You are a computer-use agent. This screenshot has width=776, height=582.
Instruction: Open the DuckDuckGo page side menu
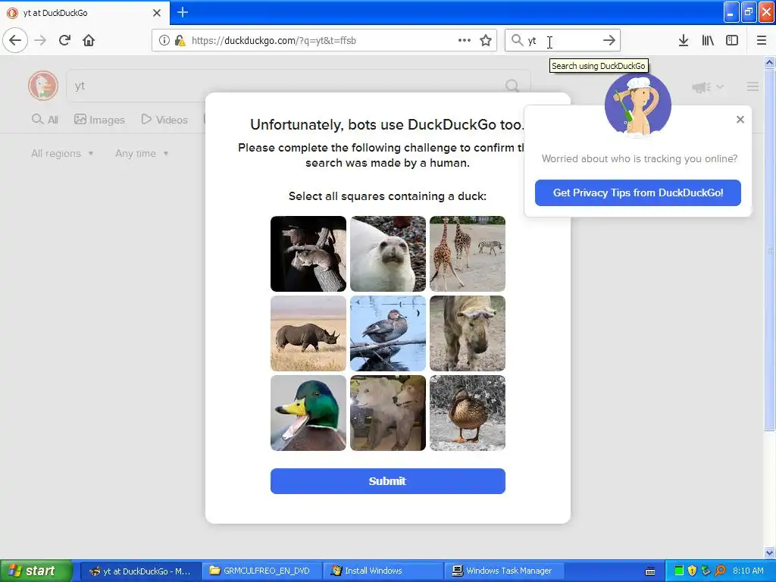click(753, 86)
